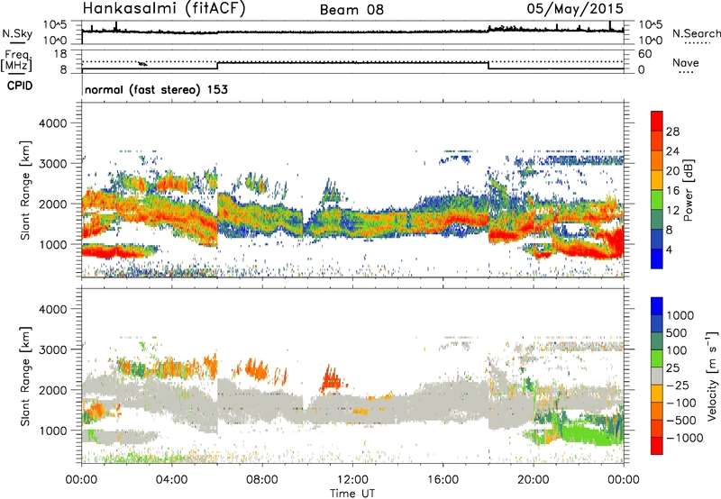This screenshot has height=499, width=721.
Task: Click the 4000 tick on the power panel
Action: [x=52, y=123]
